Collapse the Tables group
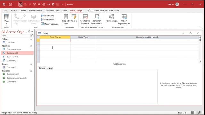This screenshot has width=205, height=115. [x=31, y=39]
